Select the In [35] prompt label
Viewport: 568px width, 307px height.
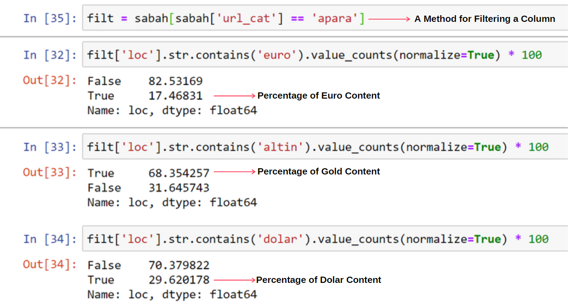[50, 19]
